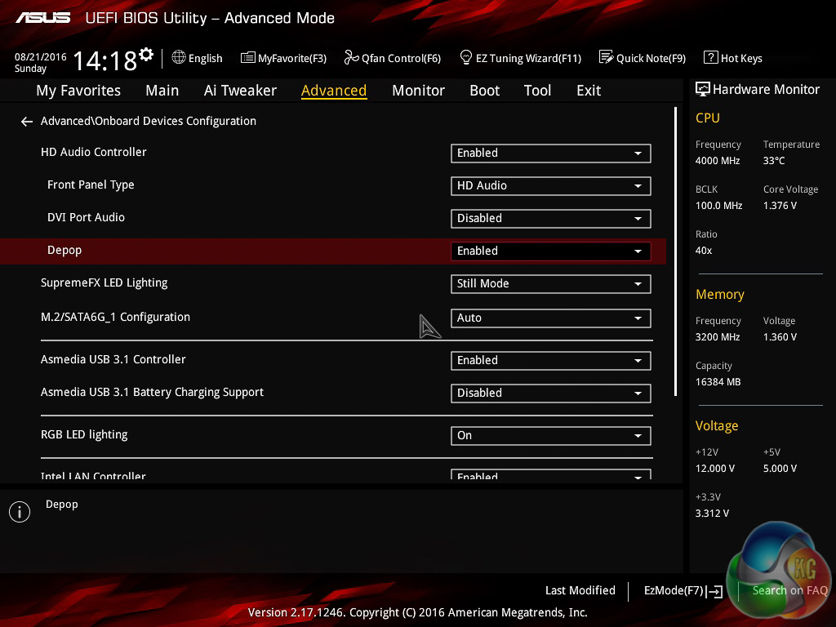This screenshot has width=836, height=627.
Task: Switch to the Boot tab
Action: point(485,91)
